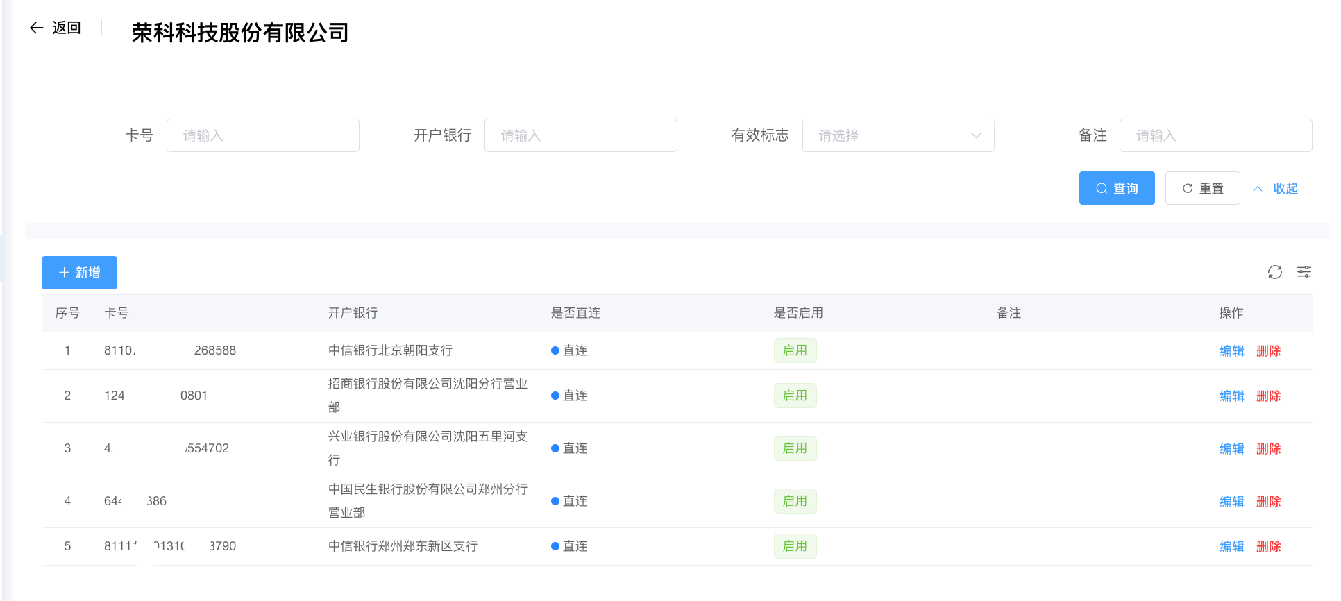Click the 启用 tag in row 1
1341x601 pixels.
click(x=795, y=351)
